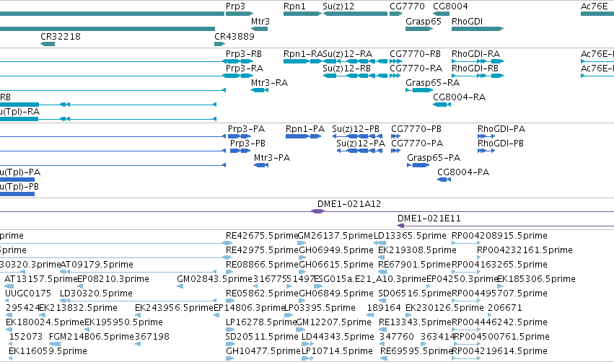Viewport: 614px width, 362px height.
Task: Open the RE42975.5prime EST label
Action: 262,250
